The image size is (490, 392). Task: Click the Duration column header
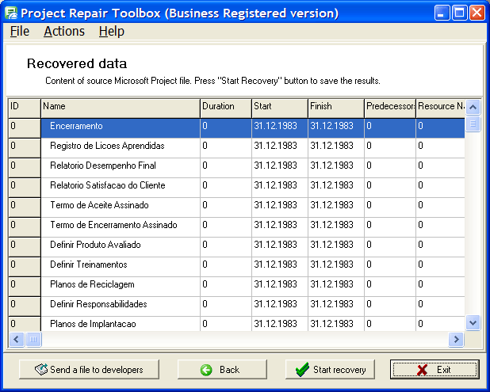tap(226, 108)
